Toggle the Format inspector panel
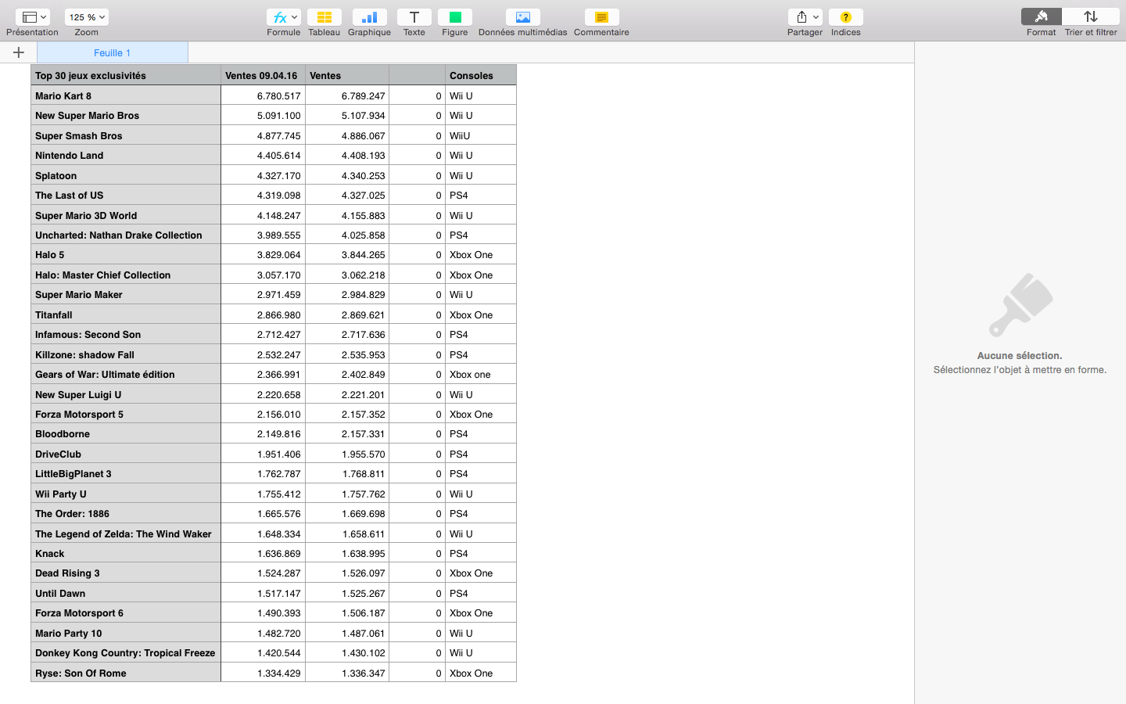Image resolution: width=1126 pixels, height=704 pixels. point(1041,16)
